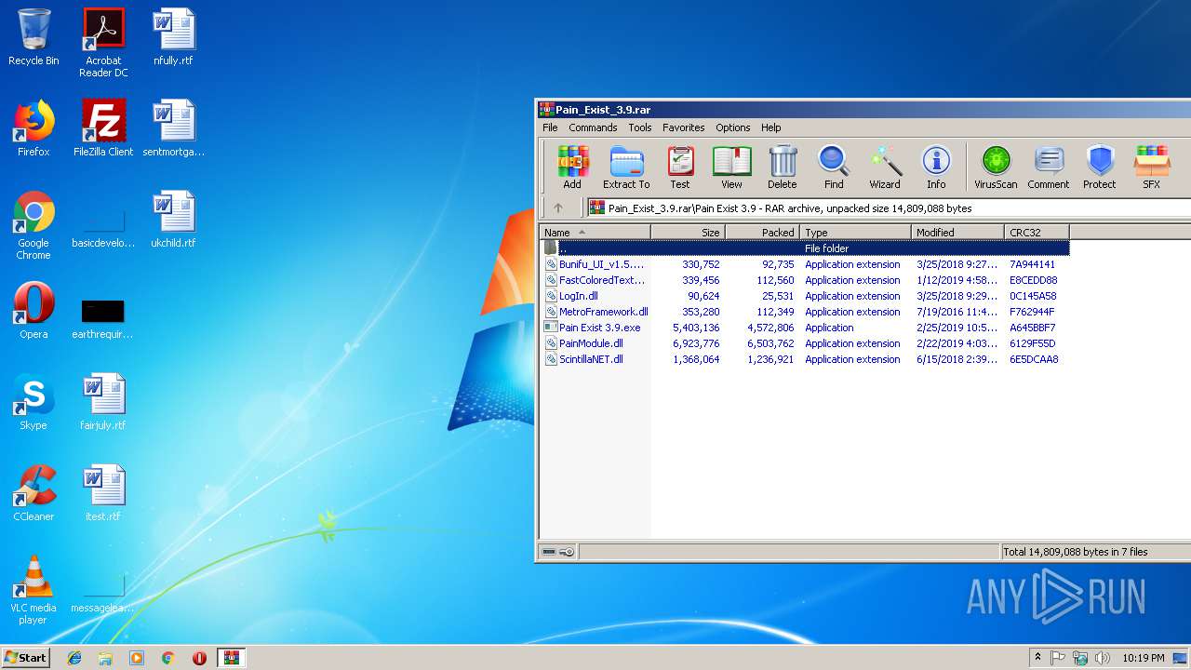
Task: Open fairjuly.rtf desktop document
Action: click(103, 402)
